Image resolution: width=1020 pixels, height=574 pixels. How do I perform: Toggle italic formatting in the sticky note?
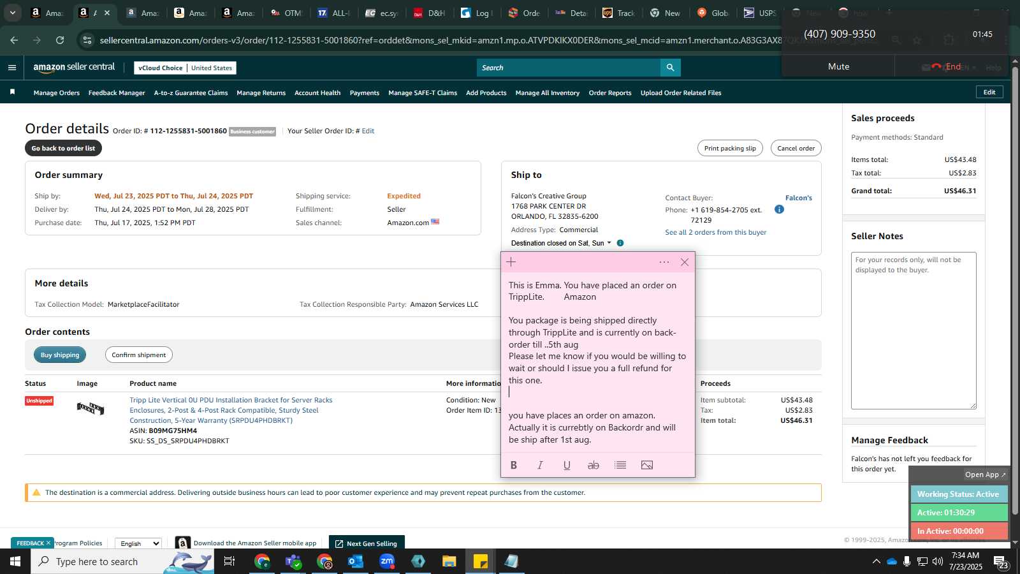[x=540, y=465]
